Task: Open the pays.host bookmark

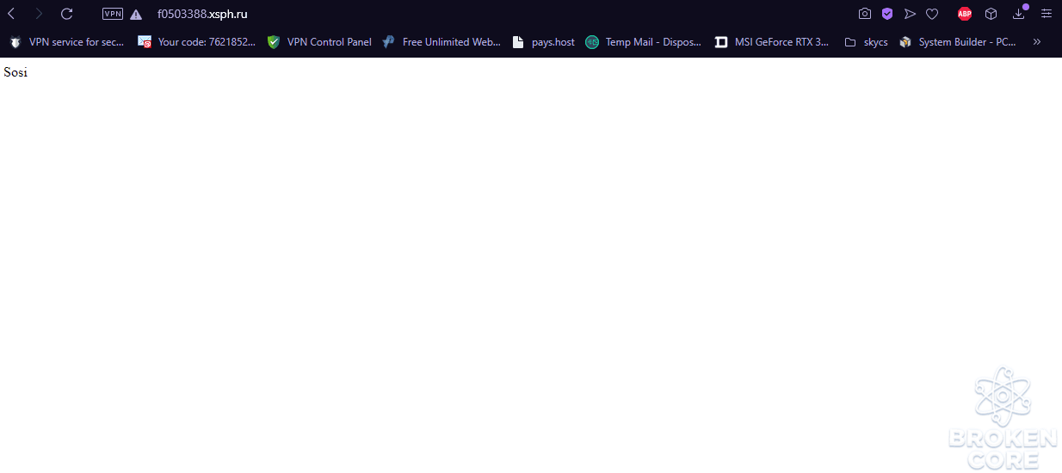Action: tap(543, 41)
